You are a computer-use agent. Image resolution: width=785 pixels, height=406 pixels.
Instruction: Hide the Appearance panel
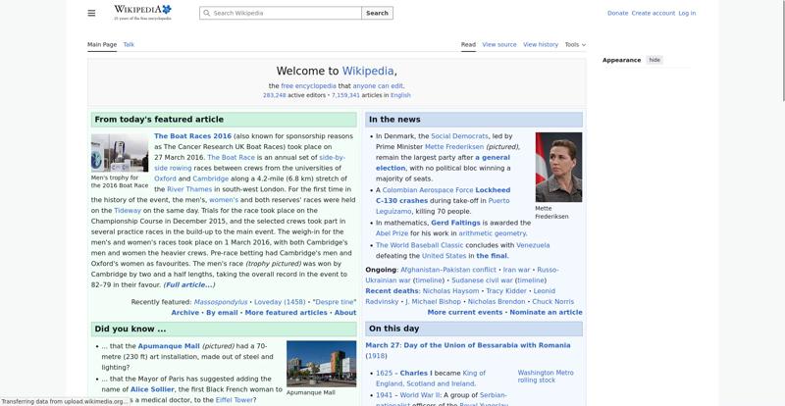654,60
